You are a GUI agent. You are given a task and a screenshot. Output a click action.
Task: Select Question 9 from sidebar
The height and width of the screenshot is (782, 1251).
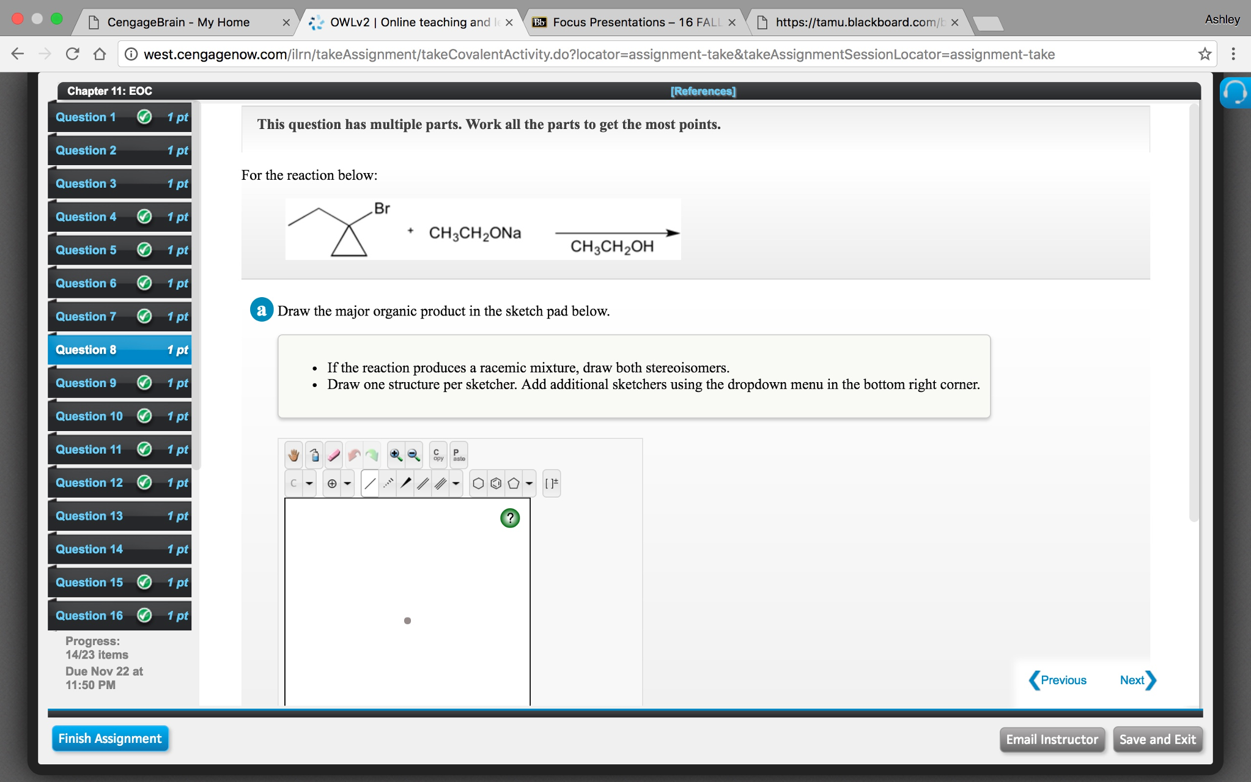click(x=87, y=383)
